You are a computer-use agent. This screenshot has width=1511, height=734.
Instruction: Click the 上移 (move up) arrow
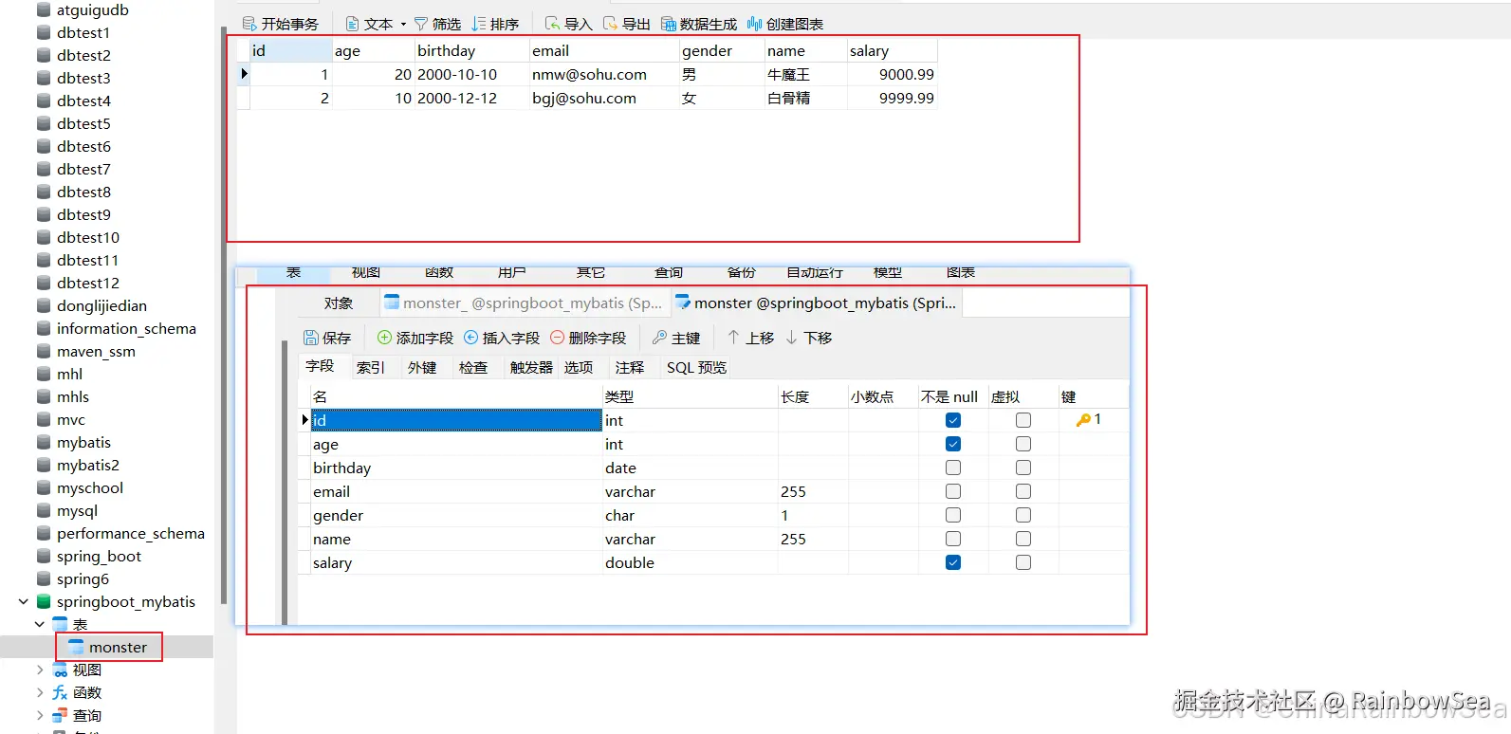[x=733, y=338]
